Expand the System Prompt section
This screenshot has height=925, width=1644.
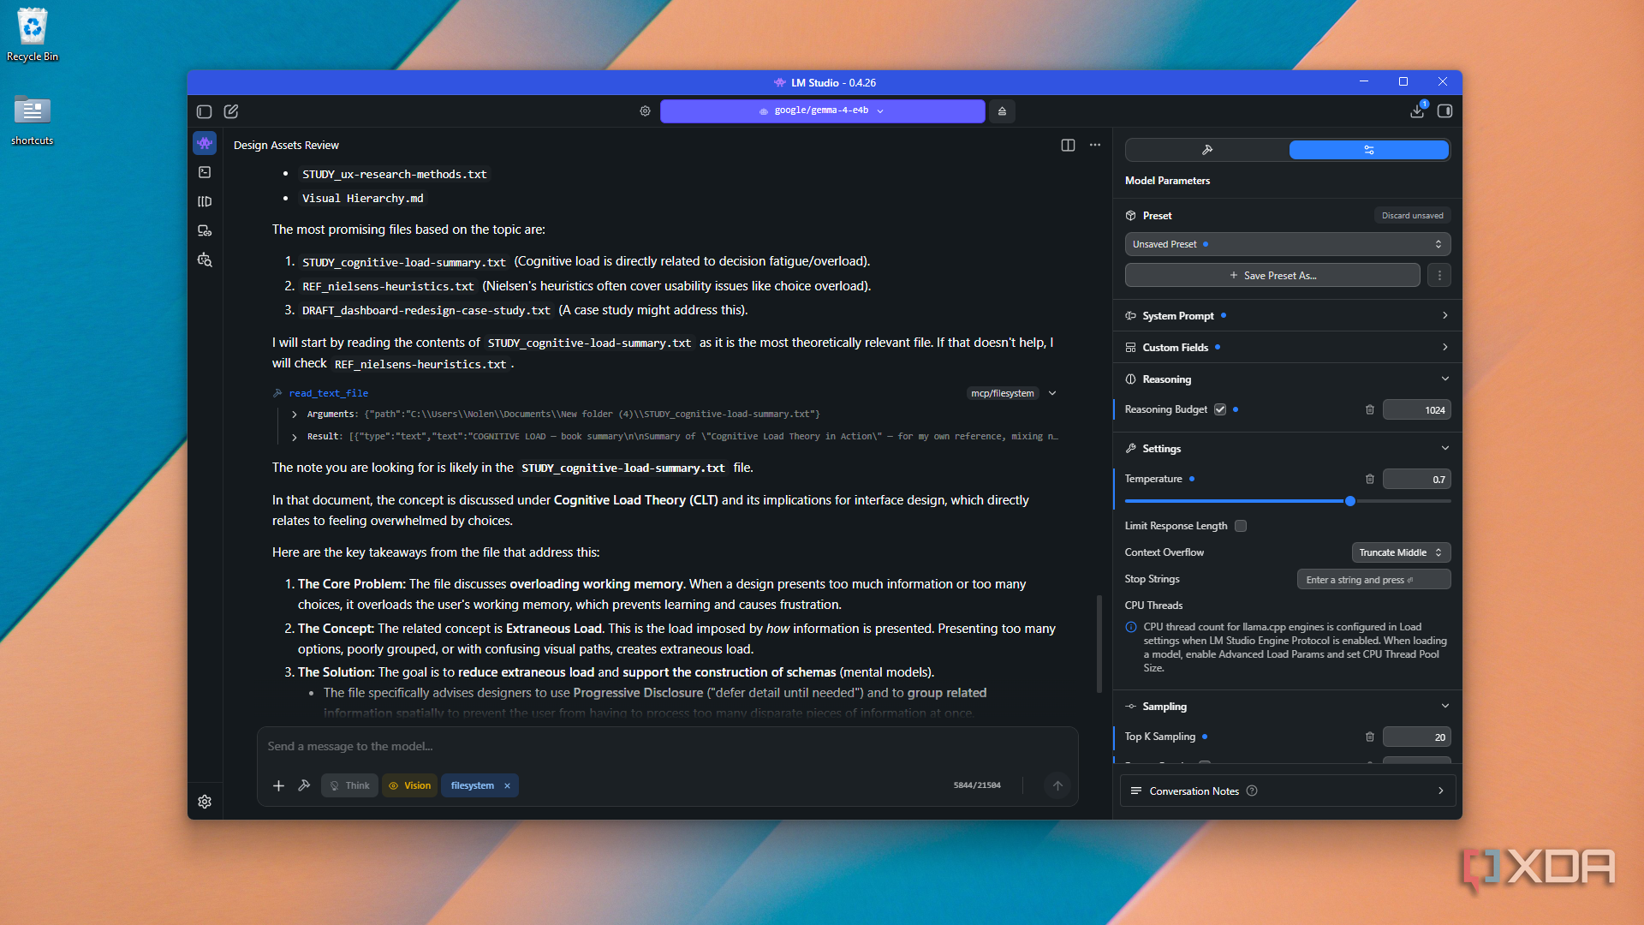click(1287, 315)
